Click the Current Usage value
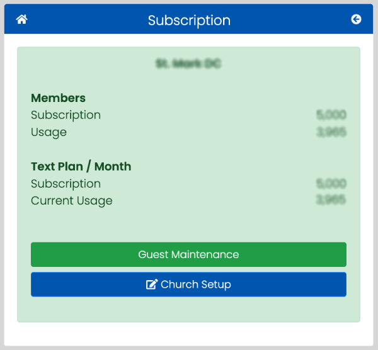Image resolution: width=378 pixels, height=350 pixels. click(x=331, y=200)
